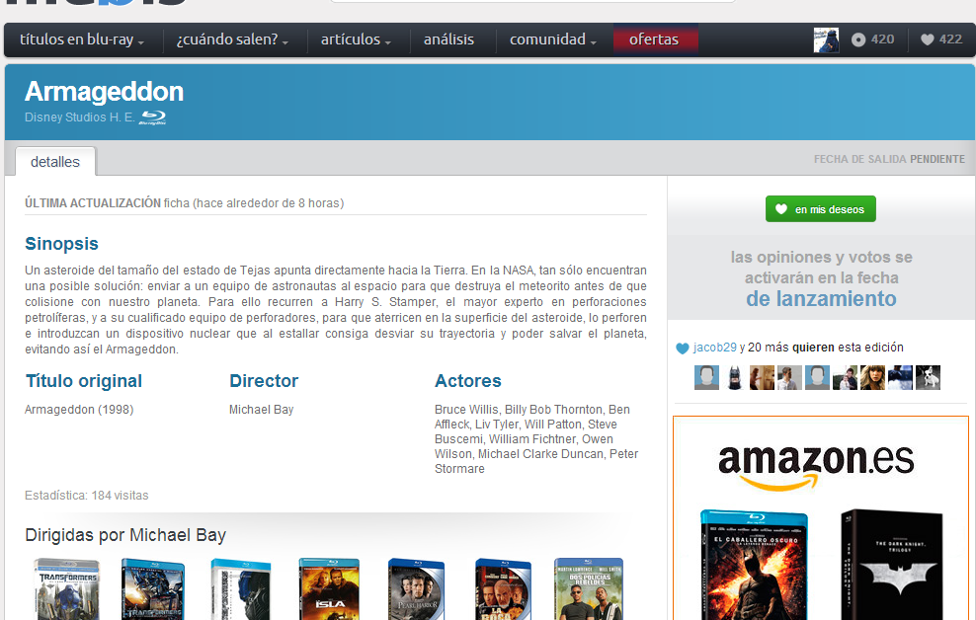Open the dark blue and white avatar
The height and width of the screenshot is (620, 976).
pos(900,377)
